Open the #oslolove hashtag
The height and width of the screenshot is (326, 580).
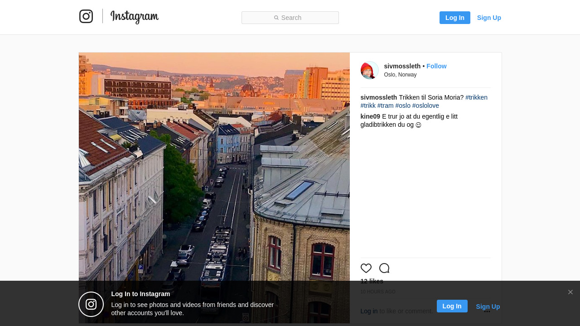point(425,105)
